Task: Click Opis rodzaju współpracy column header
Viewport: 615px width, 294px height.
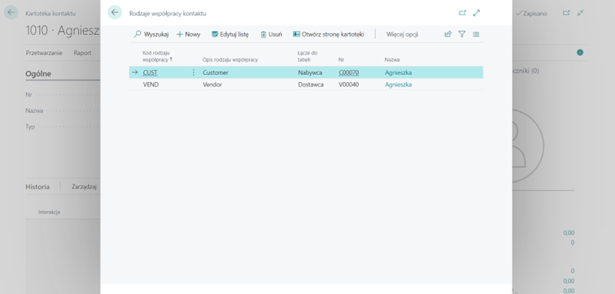Action: 230,59
